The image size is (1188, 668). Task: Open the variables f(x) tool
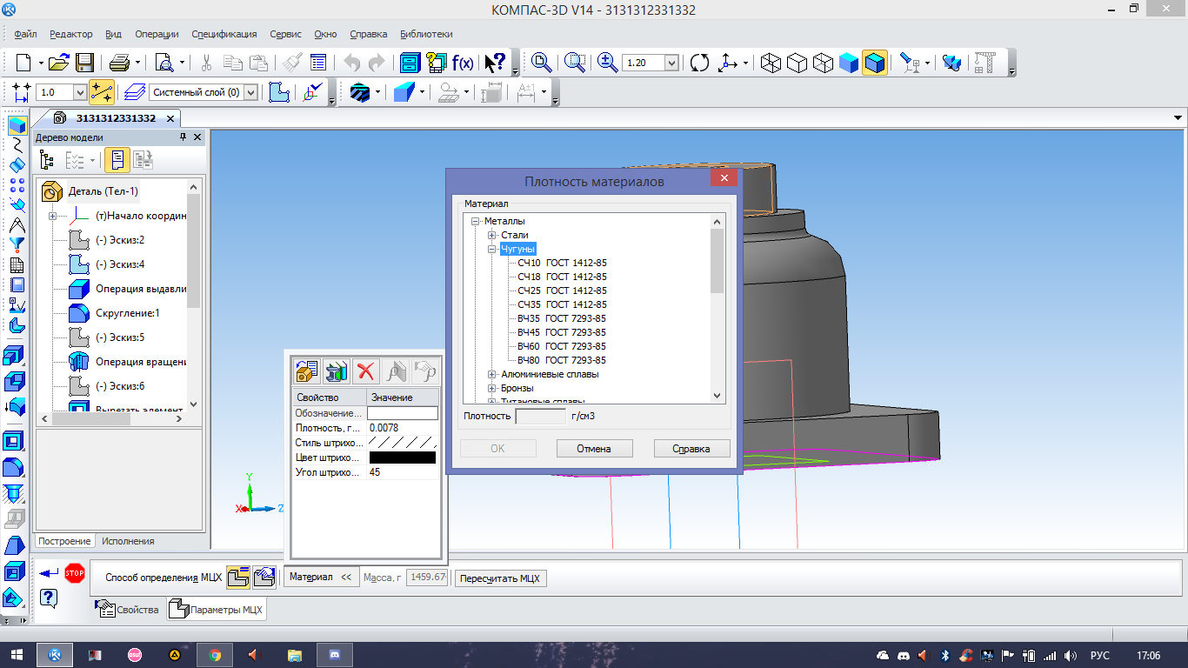pyautogui.click(x=463, y=63)
